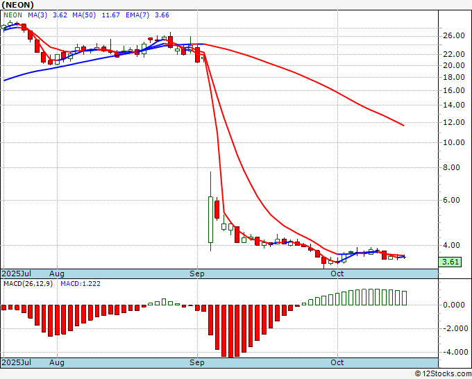Select the MA(50) legend label
Image resolution: width=472 pixels, height=379 pixels.
pyautogui.click(x=84, y=15)
